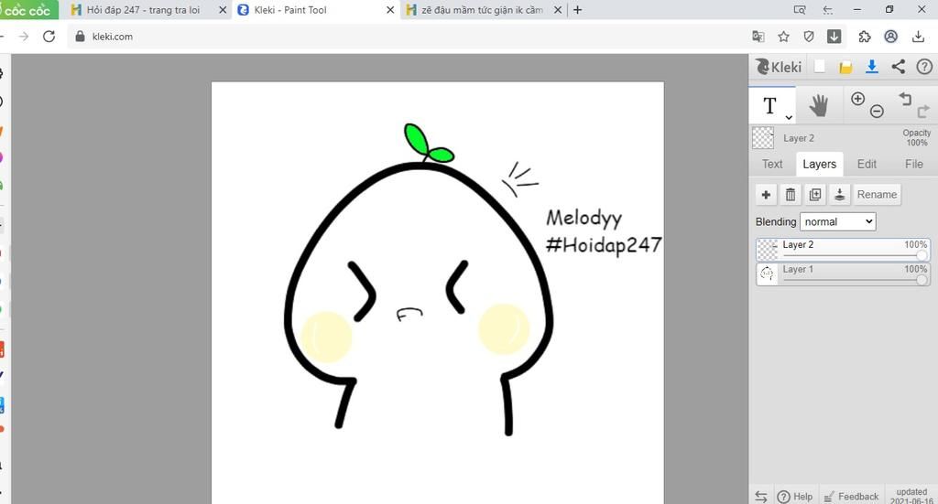Adjust Layer 2 opacity slider handle

[922, 256]
